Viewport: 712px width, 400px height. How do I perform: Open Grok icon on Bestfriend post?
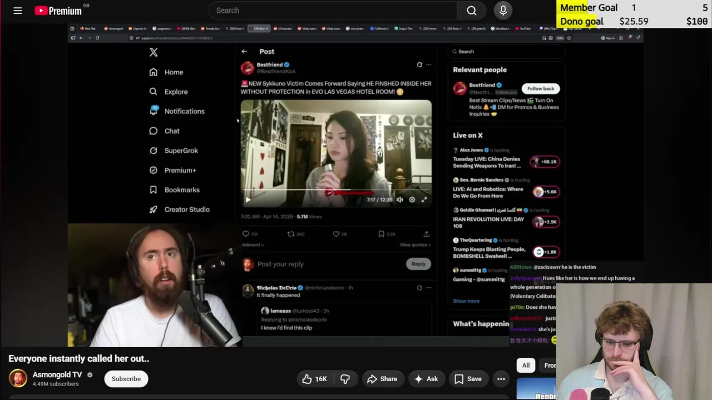[x=419, y=64]
